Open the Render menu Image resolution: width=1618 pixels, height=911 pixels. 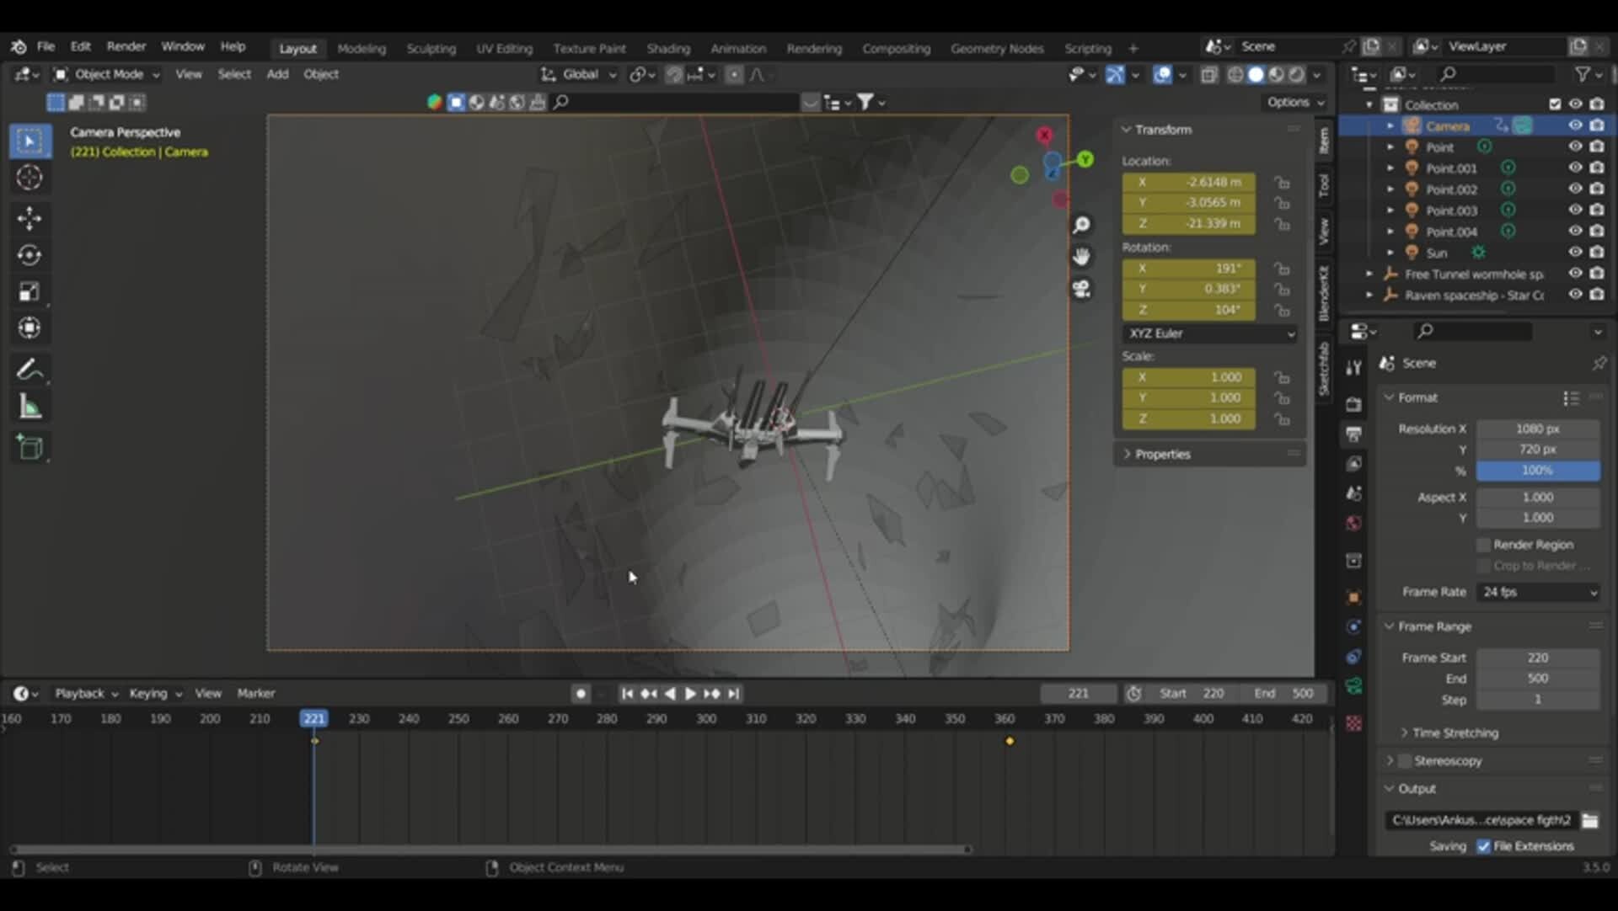126,46
